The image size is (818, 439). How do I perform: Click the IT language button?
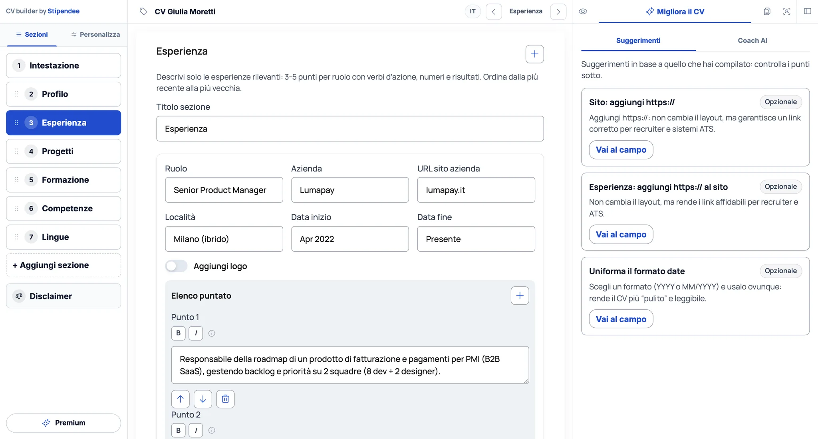click(473, 12)
